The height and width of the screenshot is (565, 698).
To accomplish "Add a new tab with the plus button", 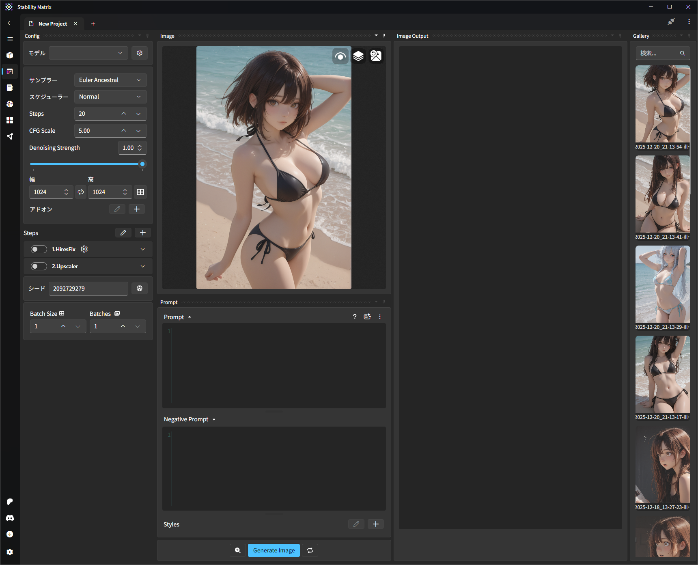I will coord(93,24).
